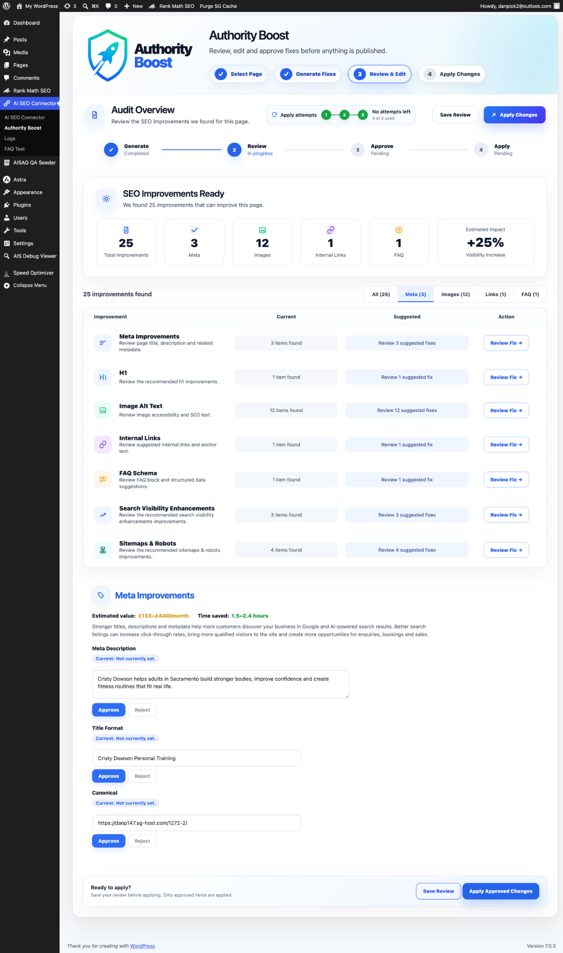The width and height of the screenshot is (563, 953).
Task: Open Dashboard in the sidebar
Action: point(30,23)
